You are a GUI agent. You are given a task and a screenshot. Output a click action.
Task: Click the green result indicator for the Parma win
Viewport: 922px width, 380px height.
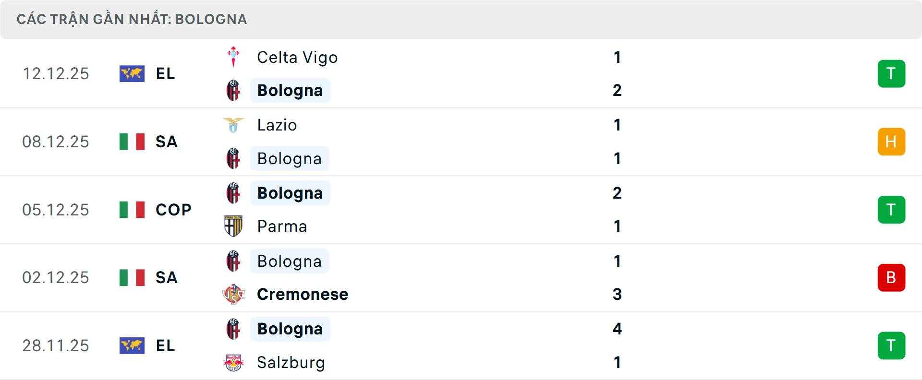(891, 209)
